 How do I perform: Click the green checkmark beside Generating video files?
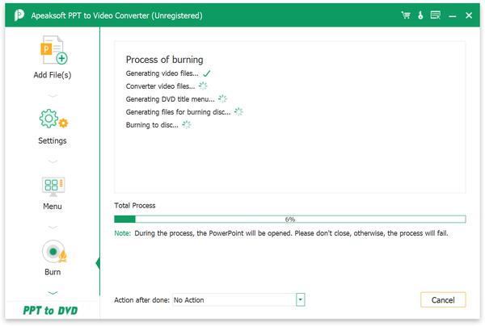click(207, 73)
